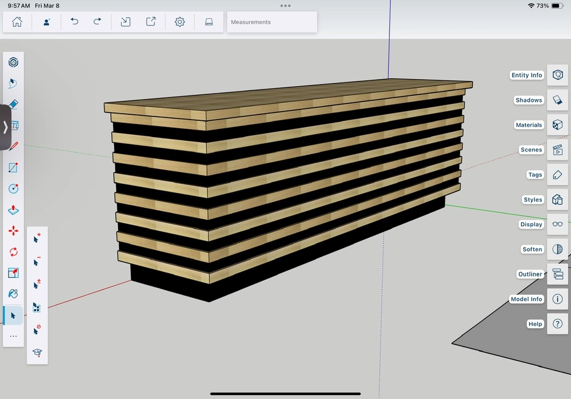This screenshot has height=399, width=571.
Task: Select the Paint Bucket tool
Action: tap(13, 294)
